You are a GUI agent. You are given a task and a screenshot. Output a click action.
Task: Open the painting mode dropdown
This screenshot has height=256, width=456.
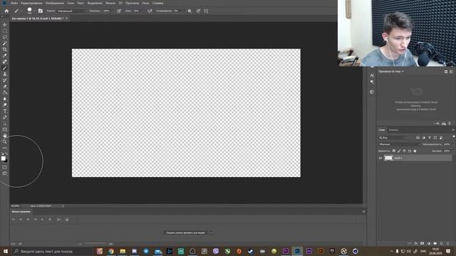[71, 11]
